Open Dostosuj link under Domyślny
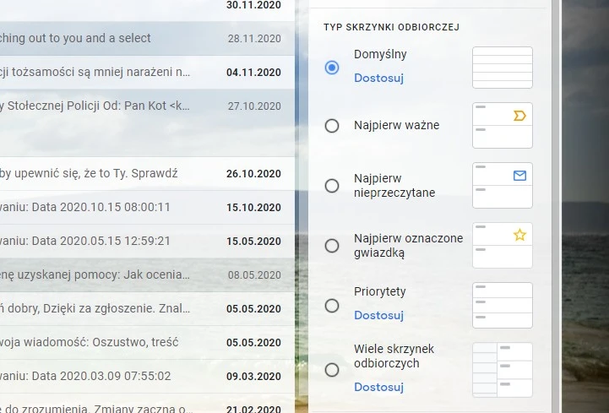This screenshot has height=413, width=609. click(378, 79)
